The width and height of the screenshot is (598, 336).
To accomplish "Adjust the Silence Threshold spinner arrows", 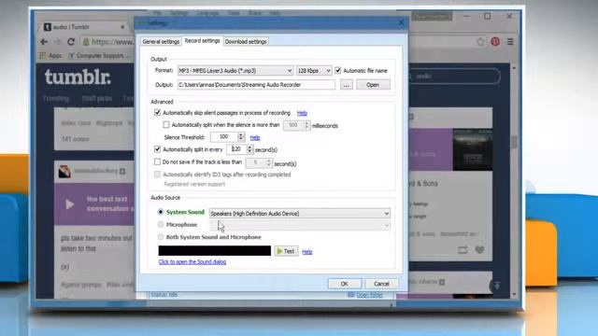I will tap(241, 137).
